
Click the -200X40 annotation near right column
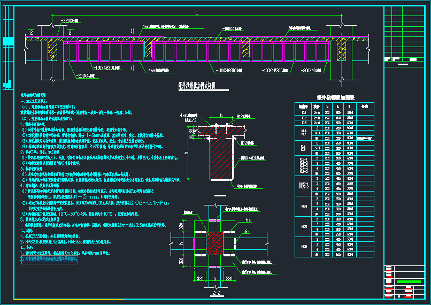tap(311, 70)
